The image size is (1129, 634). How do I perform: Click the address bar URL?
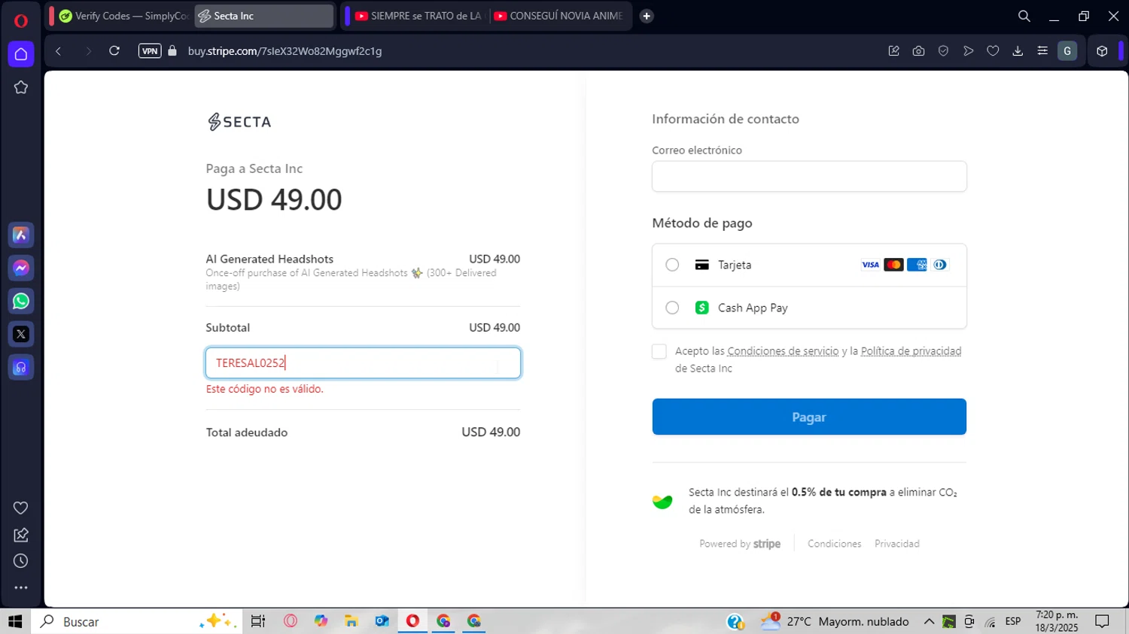[x=285, y=51]
